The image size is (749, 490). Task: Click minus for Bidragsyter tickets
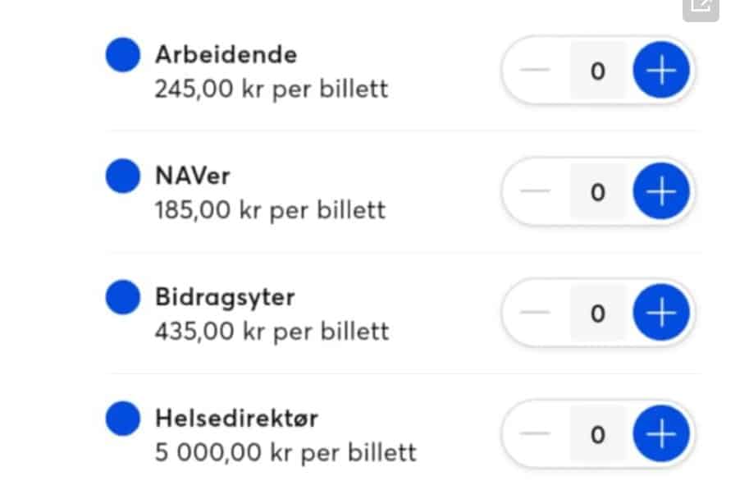pos(536,314)
